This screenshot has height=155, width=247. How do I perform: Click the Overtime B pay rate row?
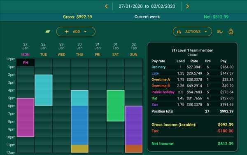[192, 86]
